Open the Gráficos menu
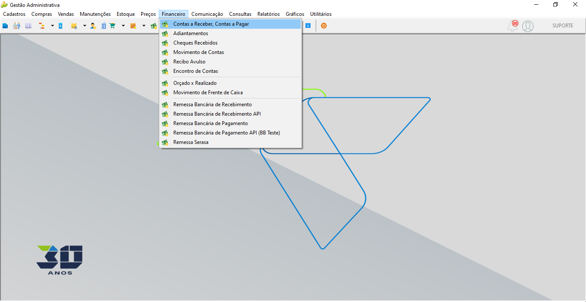The height and width of the screenshot is (302, 586). [x=295, y=14]
